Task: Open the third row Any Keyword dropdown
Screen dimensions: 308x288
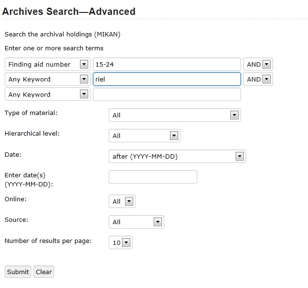Action: click(x=47, y=94)
